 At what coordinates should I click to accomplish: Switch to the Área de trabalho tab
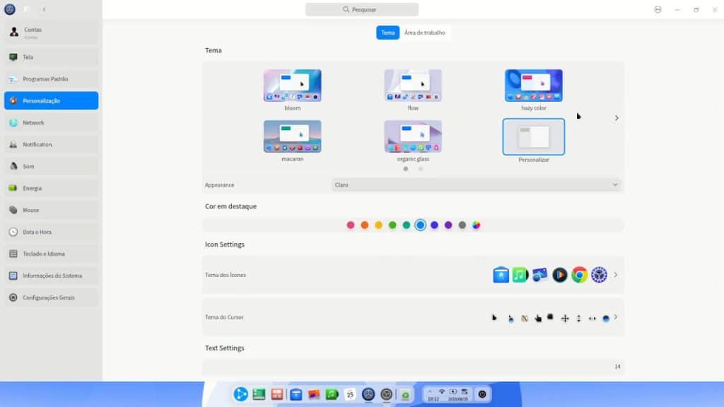[x=425, y=33]
